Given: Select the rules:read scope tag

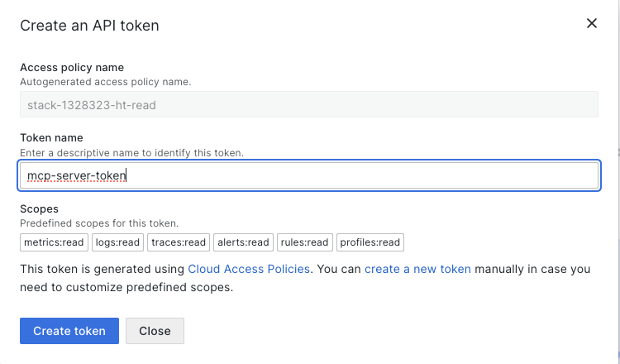Looking at the screenshot, I should [x=304, y=242].
